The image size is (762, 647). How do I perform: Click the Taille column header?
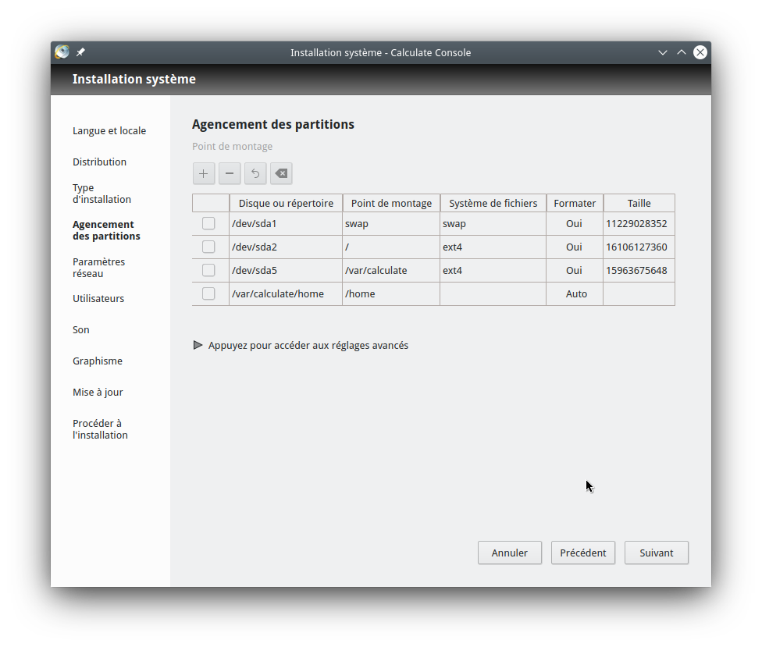[x=639, y=203]
